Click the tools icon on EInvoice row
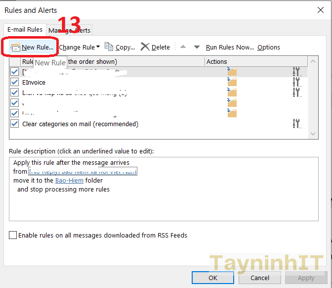This screenshot has height=288, width=332. (296, 82)
